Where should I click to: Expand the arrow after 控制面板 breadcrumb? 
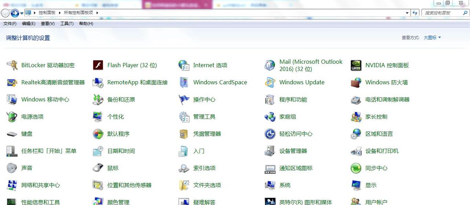point(59,13)
